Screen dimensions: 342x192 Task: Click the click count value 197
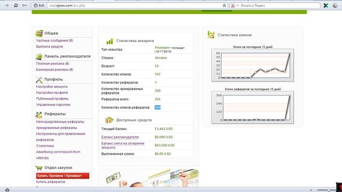pyautogui.click(x=158, y=75)
